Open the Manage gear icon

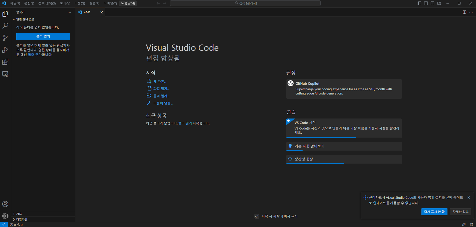point(5,216)
